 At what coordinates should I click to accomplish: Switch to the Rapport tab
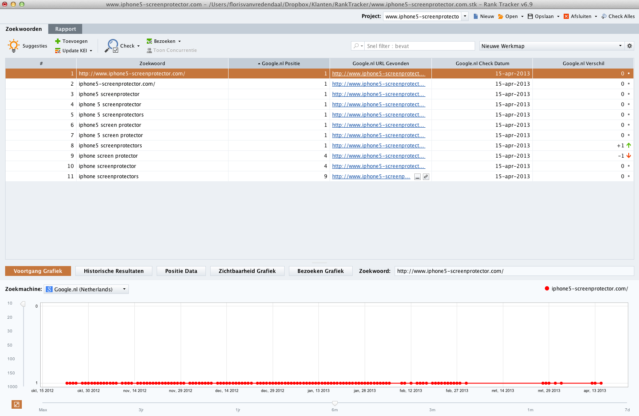(x=65, y=29)
